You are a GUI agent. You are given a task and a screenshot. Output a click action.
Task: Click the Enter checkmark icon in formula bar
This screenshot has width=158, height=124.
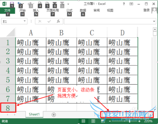tap(49, 22)
